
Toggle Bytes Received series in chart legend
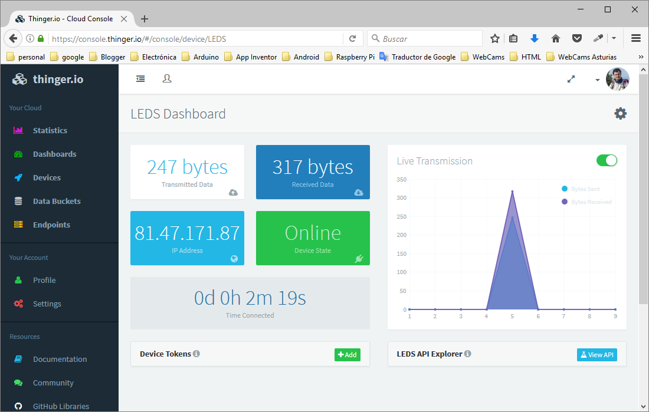click(586, 202)
